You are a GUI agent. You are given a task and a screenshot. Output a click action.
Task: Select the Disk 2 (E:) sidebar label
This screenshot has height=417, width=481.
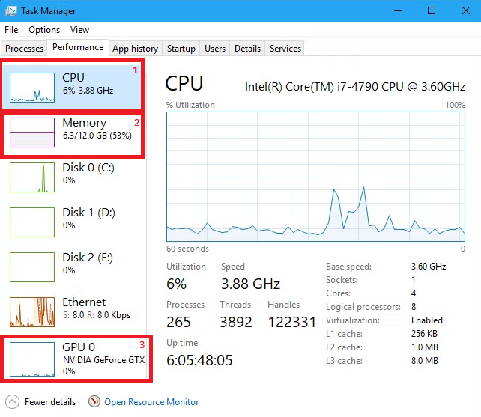pos(88,258)
